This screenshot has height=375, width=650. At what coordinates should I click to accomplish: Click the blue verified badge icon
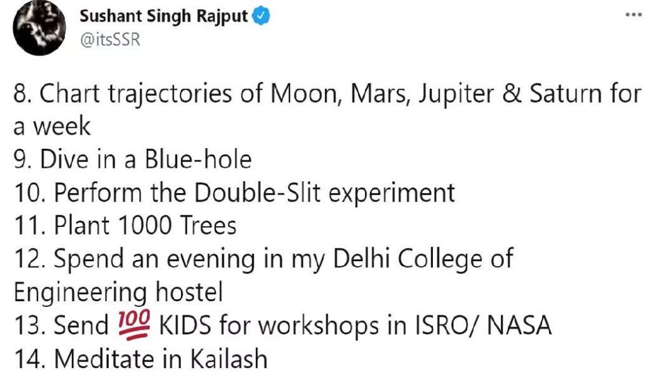[261, 17]
